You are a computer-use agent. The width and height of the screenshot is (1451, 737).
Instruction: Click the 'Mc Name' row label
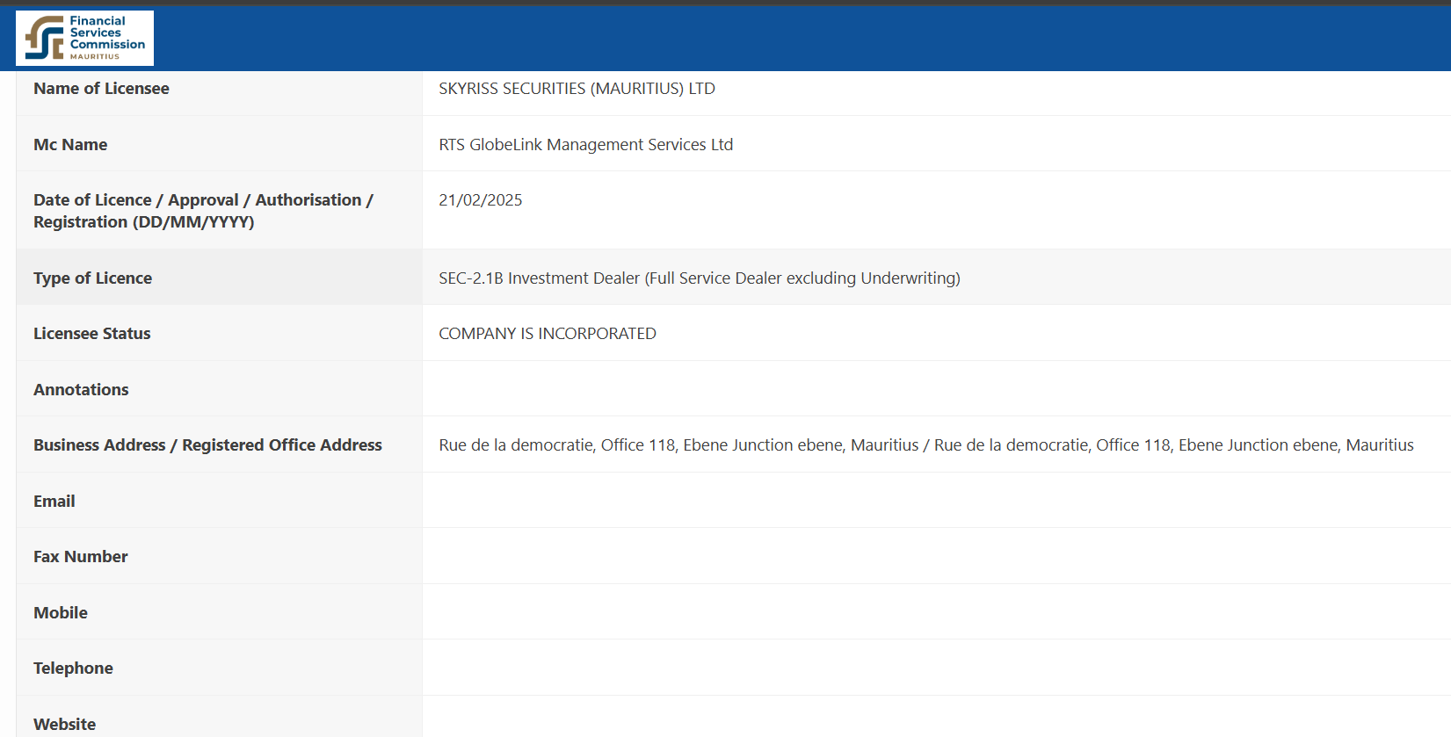click(x=70, y=145)
